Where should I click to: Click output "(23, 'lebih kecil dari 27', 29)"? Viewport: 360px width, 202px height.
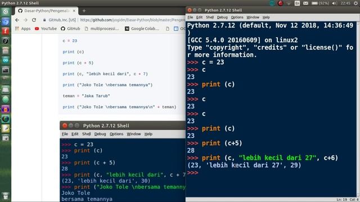(244, 166)
